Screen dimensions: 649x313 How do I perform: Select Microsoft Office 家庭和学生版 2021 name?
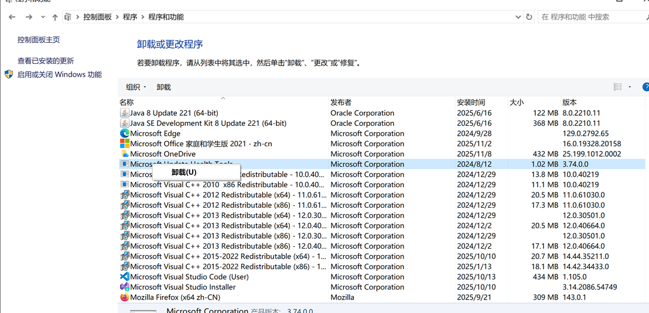pos(201,143)
